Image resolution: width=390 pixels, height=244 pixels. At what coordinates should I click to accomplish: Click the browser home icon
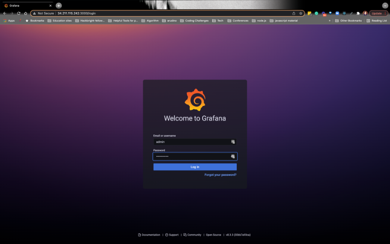[x=26, y=13]
